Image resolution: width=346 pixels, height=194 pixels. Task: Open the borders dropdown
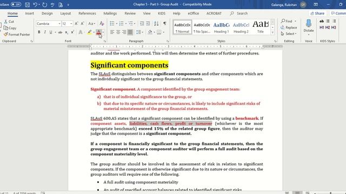[x=163, y=32]
